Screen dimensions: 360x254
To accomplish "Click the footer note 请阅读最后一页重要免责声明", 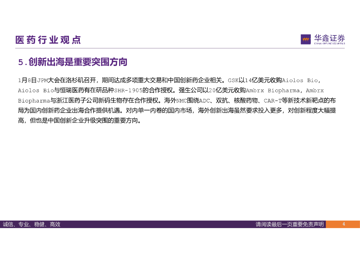I will click(290, 224).
